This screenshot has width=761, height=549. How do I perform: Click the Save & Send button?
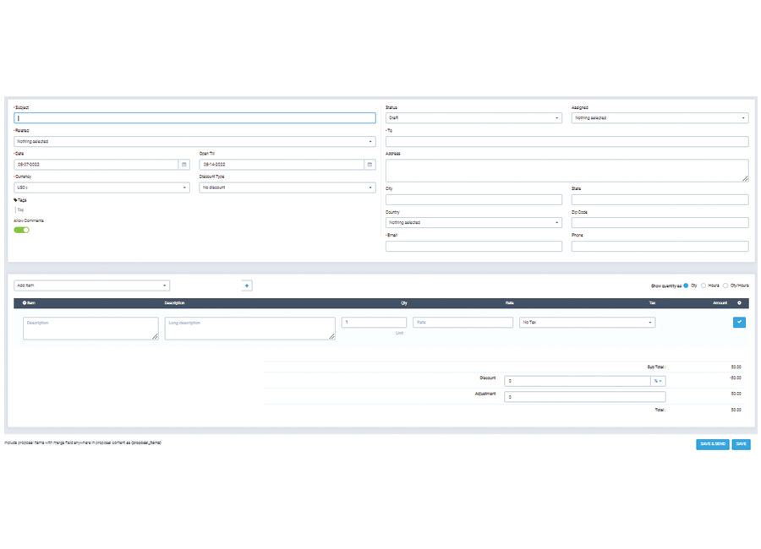click(712, 443)
